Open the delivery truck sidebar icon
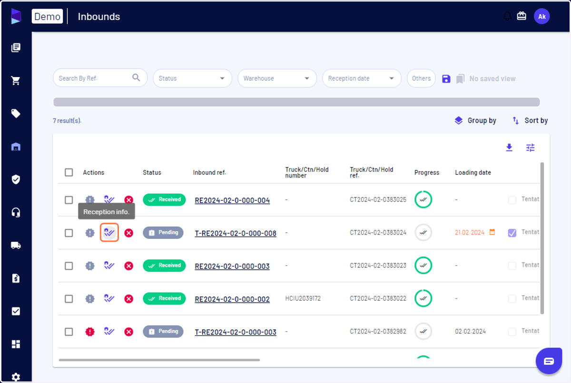The height and width of the screenshot is (383, 571). 16,246
